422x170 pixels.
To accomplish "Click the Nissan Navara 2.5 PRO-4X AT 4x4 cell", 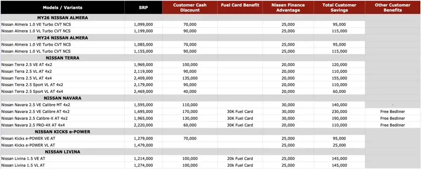I will 63,125.
